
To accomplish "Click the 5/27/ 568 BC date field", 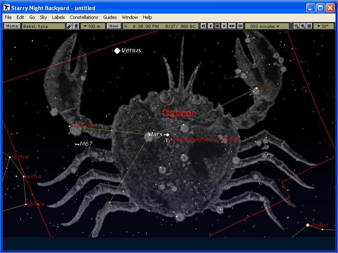I will 180,26.
